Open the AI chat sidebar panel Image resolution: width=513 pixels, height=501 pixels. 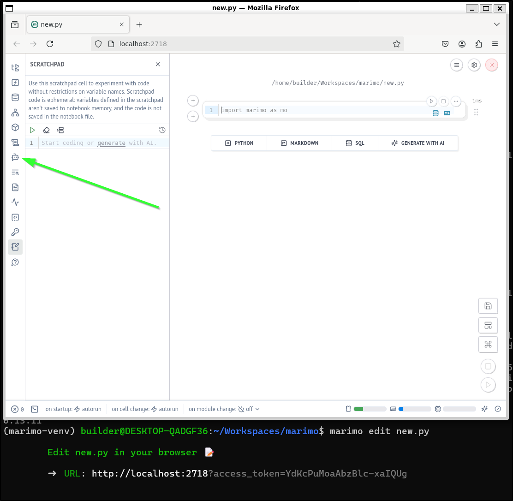coord(15,157)
